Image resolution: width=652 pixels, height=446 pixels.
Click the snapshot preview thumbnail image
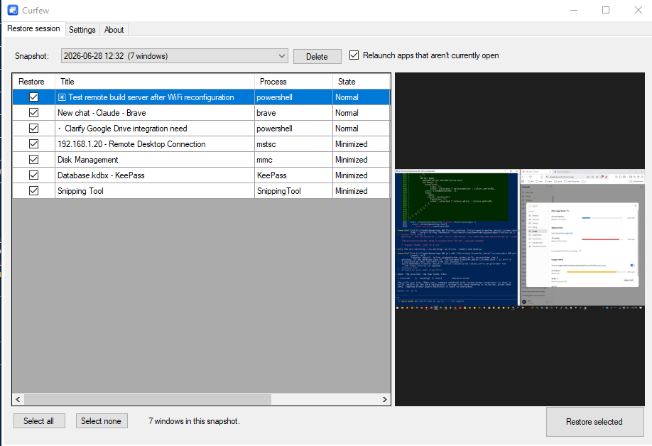coord(520,239)
